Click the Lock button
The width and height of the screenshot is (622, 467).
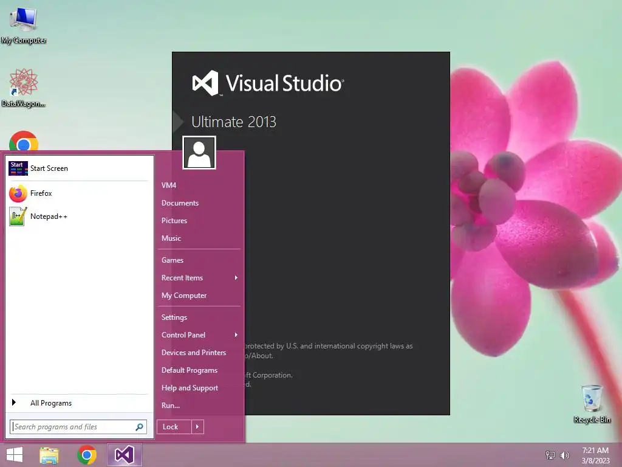point(174,427)
